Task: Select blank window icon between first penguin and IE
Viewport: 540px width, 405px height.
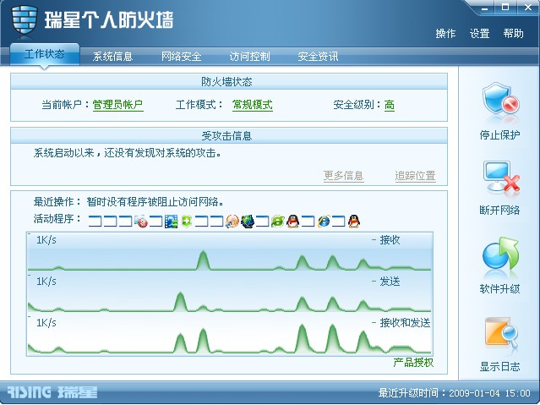Action: (x=308, y=222)
